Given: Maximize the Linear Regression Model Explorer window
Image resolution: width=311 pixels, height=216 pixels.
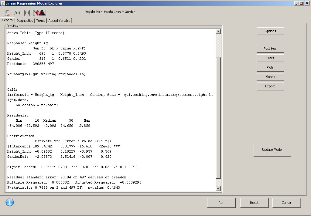Looking at the screenshot, I should click(x=302, y=3).
